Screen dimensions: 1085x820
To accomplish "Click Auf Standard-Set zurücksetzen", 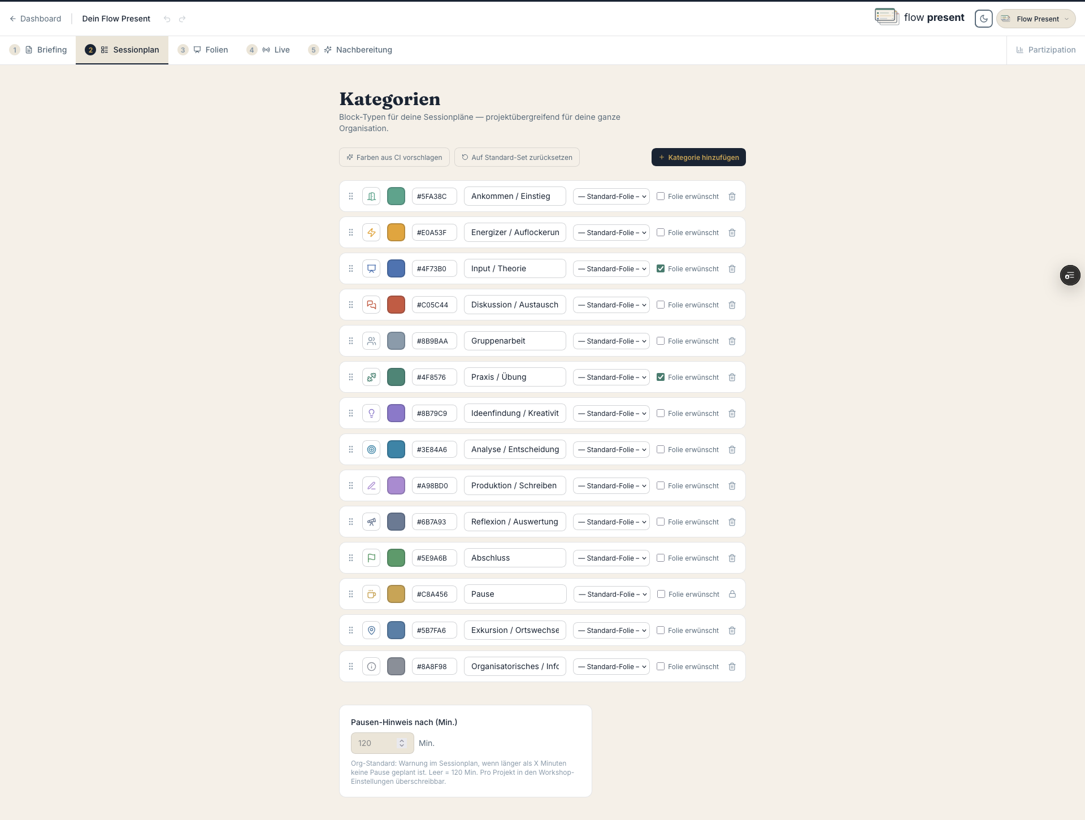I will coord(517,157).
